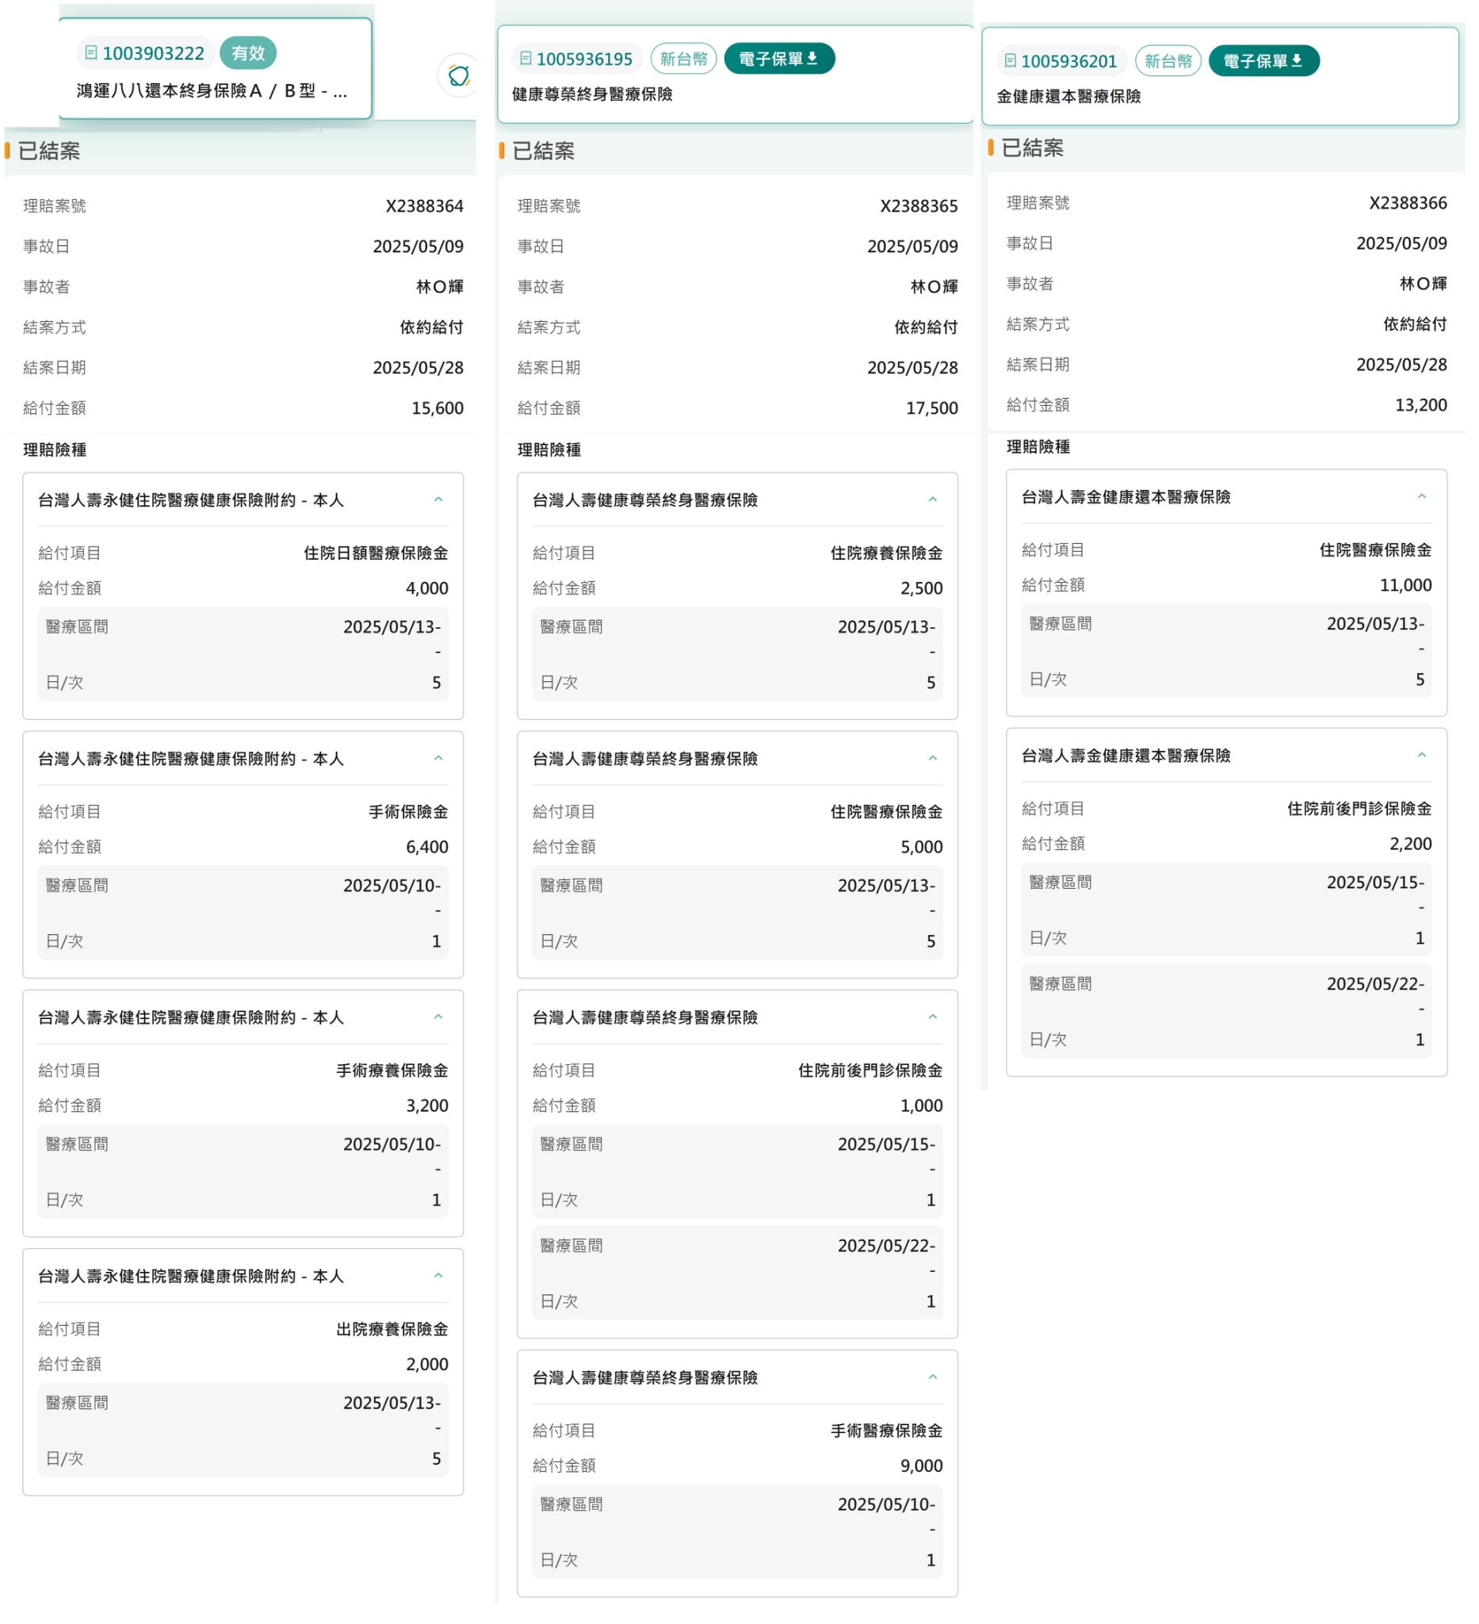
Task: Select the 健康尊榮終身醫療保險 policy card title
Action: click(593, 94)
